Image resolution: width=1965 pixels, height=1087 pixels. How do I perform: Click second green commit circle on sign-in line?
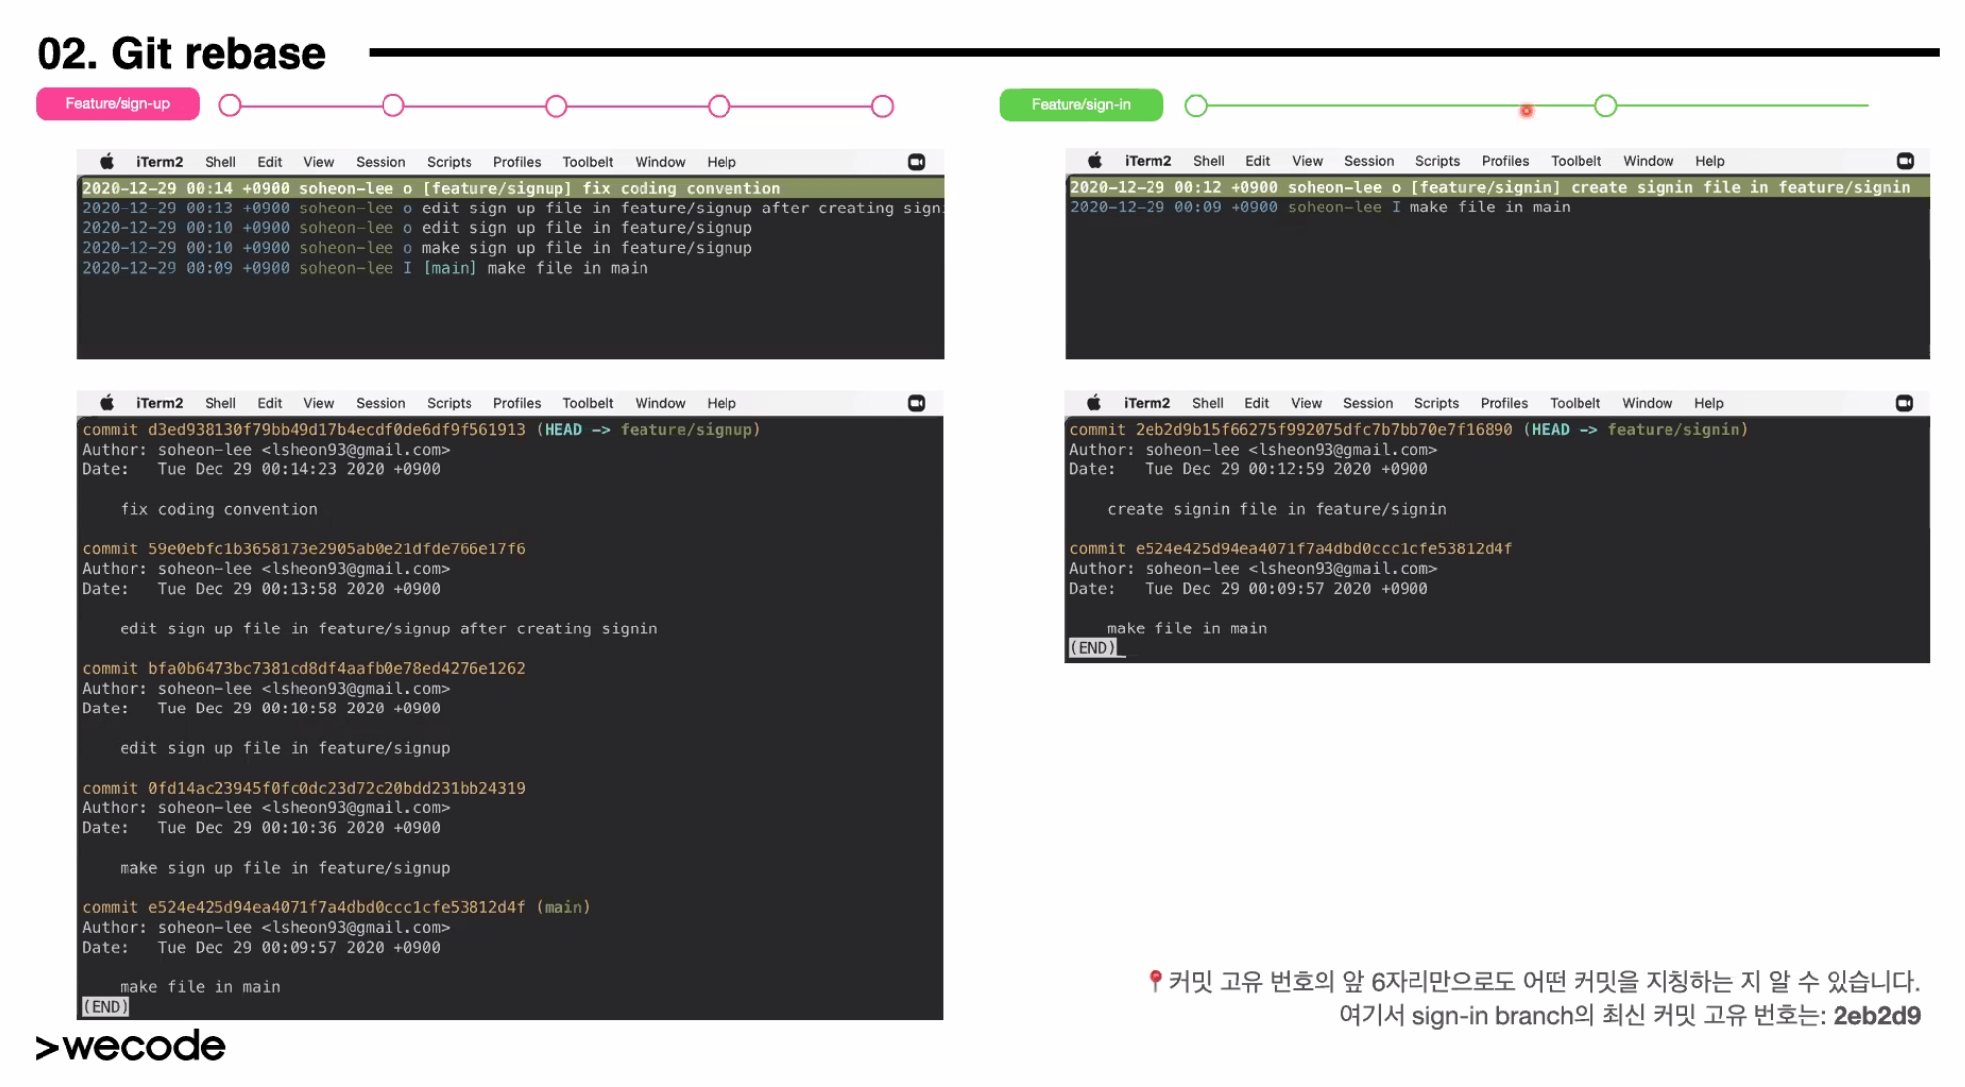coord(1605,105)
